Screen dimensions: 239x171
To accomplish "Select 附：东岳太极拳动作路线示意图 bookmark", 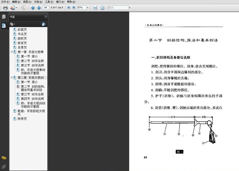I will (x=33, y=71).
